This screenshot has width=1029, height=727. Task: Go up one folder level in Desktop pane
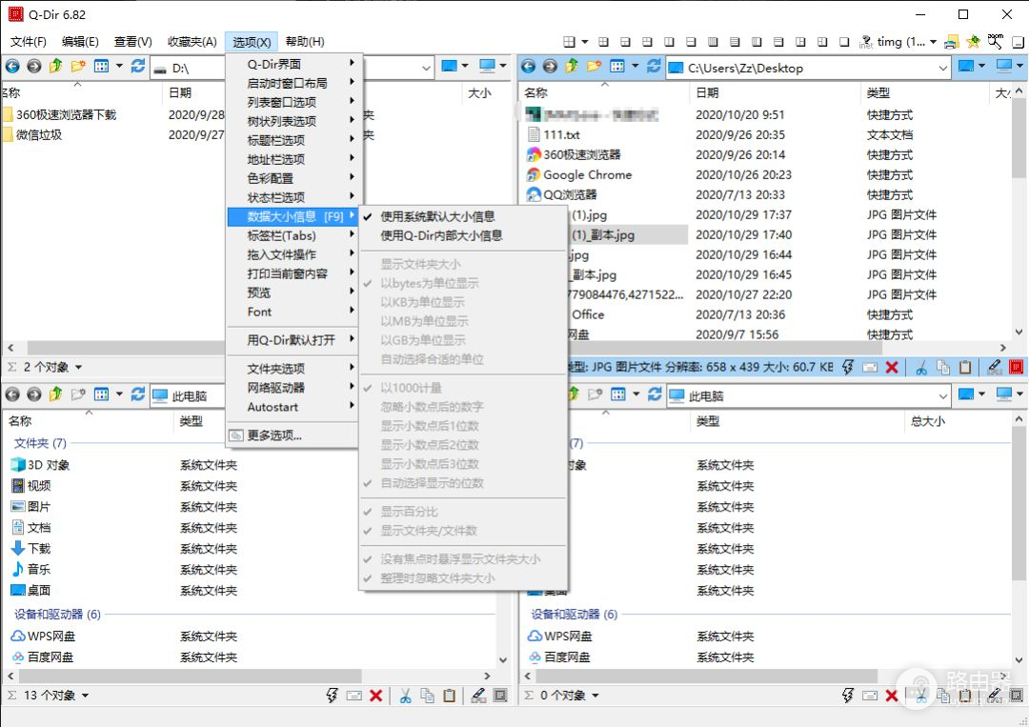tap(572, 67)
